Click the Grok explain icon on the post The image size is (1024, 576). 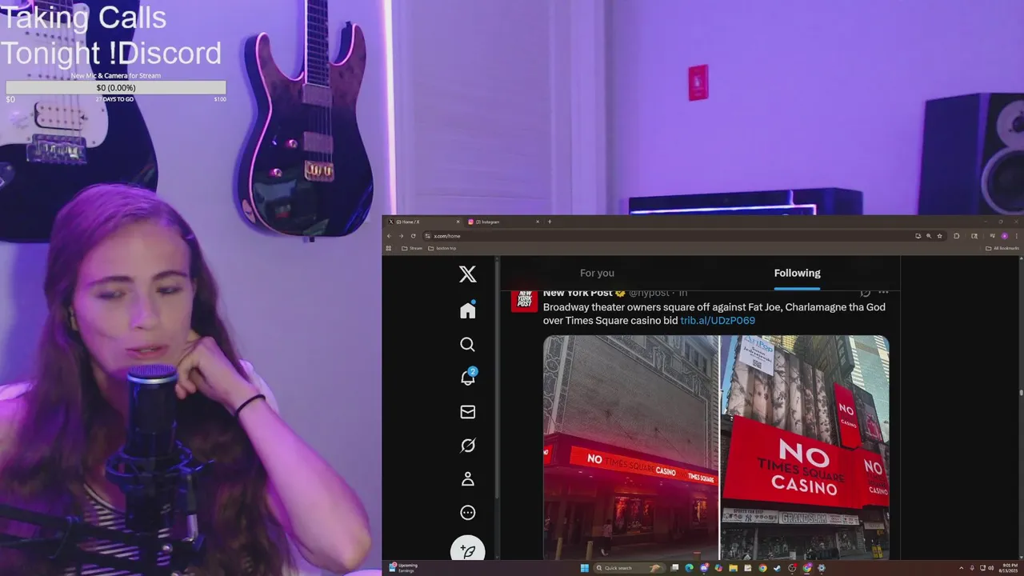[865, 293]
